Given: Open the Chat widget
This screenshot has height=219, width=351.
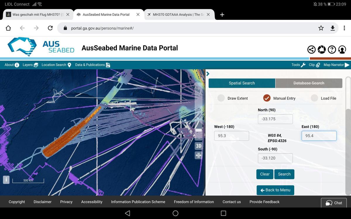Looking at the screenshot, I should tap(334, 203).
